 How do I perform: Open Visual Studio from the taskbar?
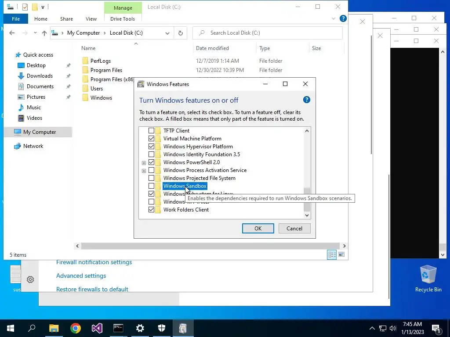point(97,328)
